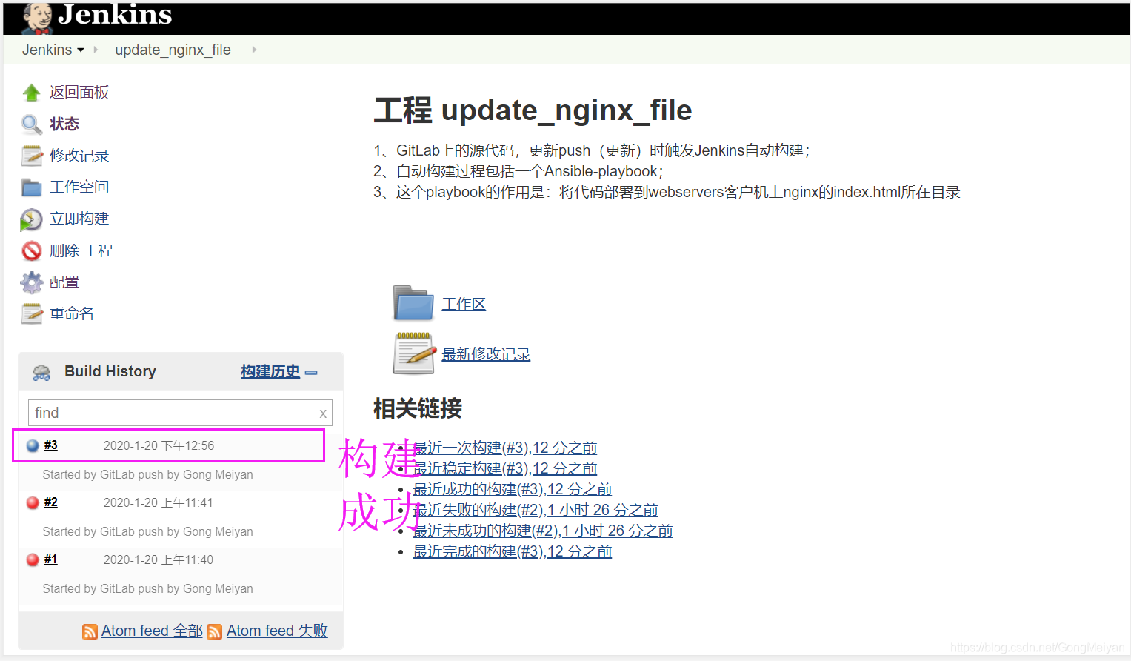This screenshot has width=1131, height=661.
Task: Click the red failure ball of build #1
Action: (33, 560)
